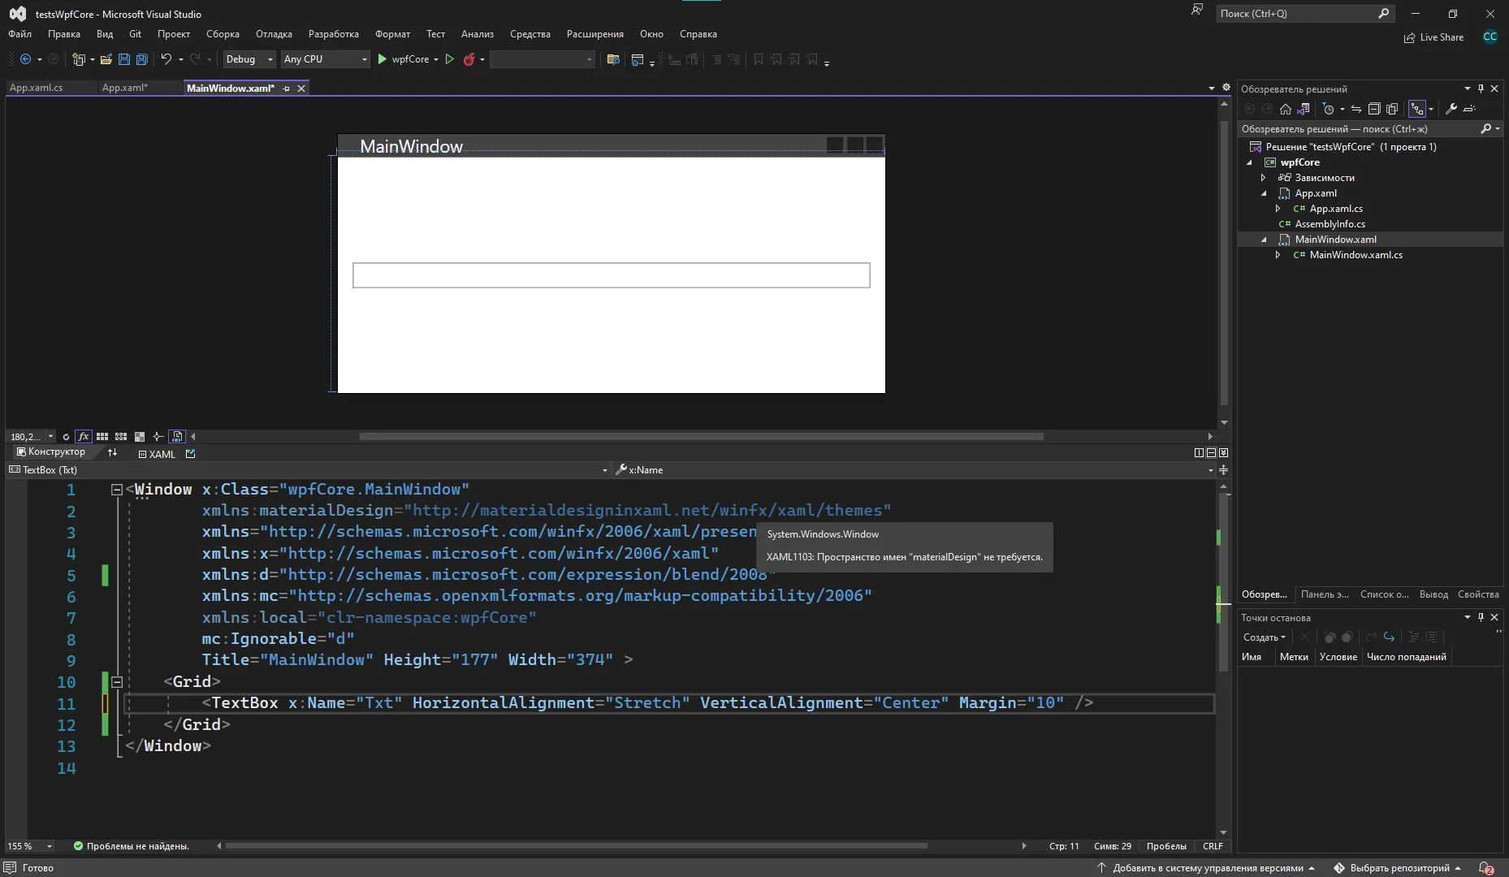Expand the MainWindow.xaml.cs node
The height and width of the screenshot is (877, 1509).
(1278, 255)
